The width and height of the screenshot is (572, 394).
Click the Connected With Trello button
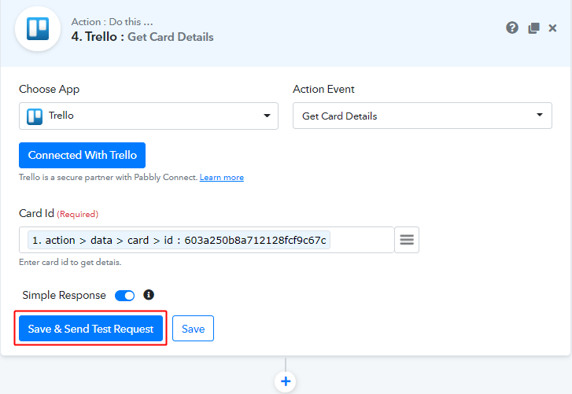click(x=82, y=155)
